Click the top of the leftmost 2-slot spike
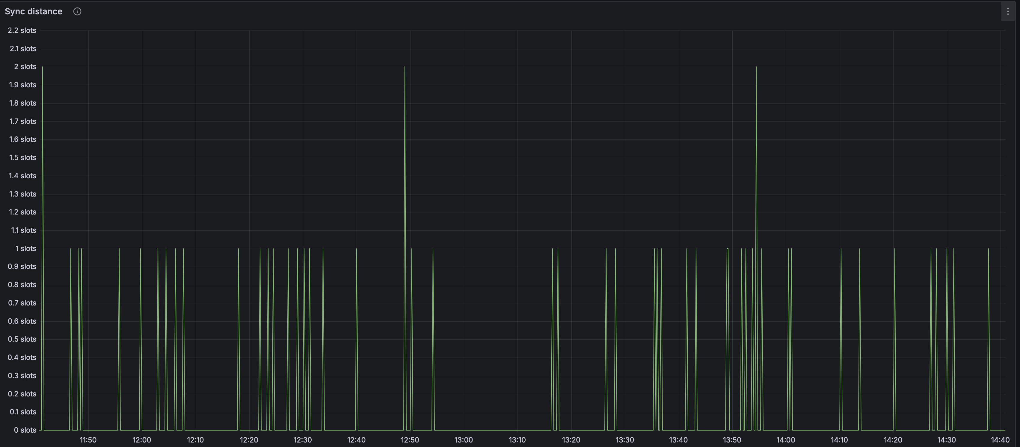Viewport: 1020px width, 447px height. click(x=42, y=67)
